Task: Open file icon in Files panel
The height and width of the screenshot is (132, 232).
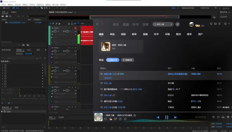Action: coord(3,16)
